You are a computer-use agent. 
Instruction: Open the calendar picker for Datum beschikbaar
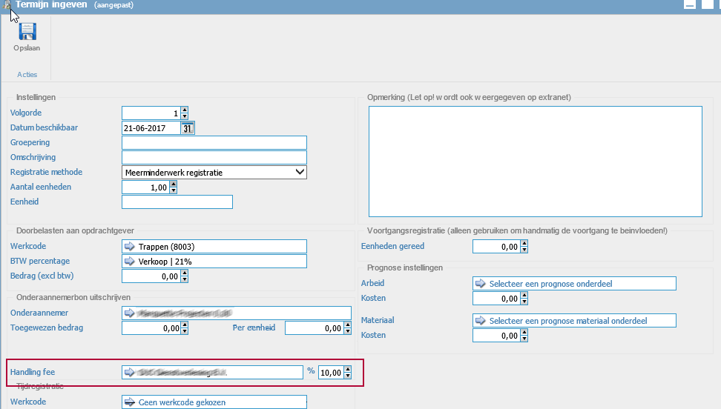click(188, 128)
